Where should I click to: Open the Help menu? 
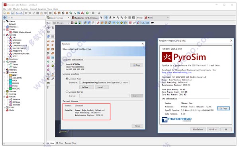[x=55, y=9]
